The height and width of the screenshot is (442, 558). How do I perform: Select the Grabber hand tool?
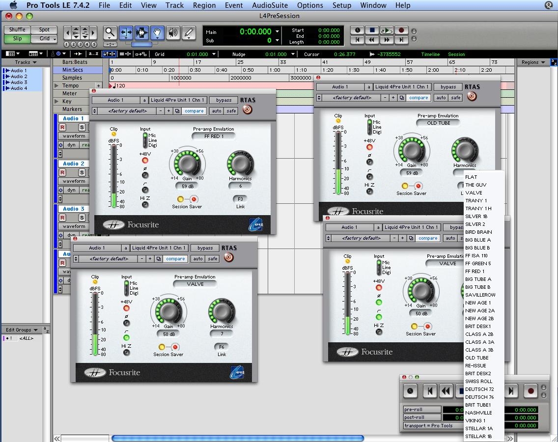coord(157,33)
